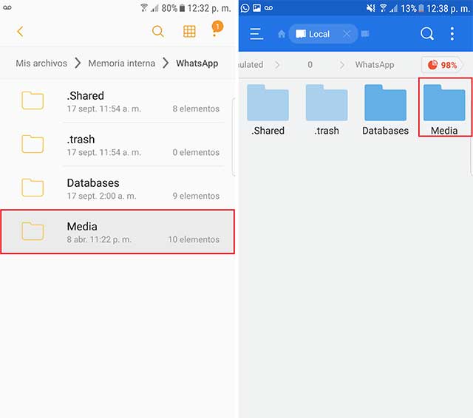
Task: Go to the 0 path breadcrumb
Action: click(310, 65)
